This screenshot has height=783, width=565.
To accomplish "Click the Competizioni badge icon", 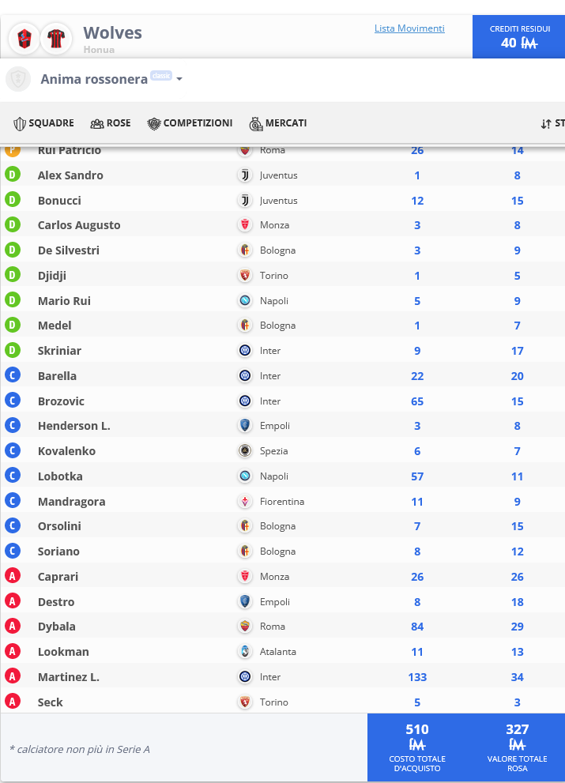I will point(154,124).
